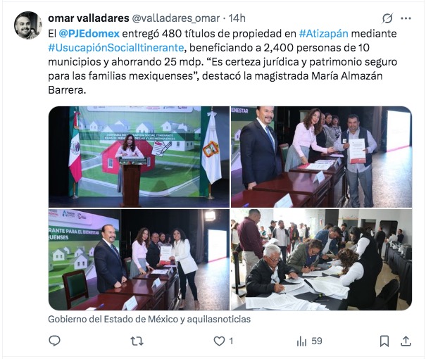View photo of man holding property title

[x=321, y=157]
